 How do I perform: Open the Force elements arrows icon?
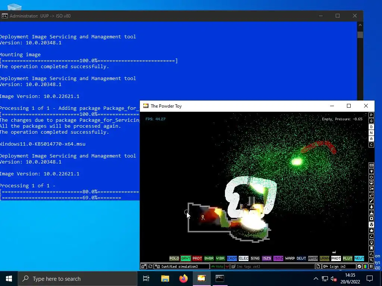pyautogui.click(x=371, y=189)
